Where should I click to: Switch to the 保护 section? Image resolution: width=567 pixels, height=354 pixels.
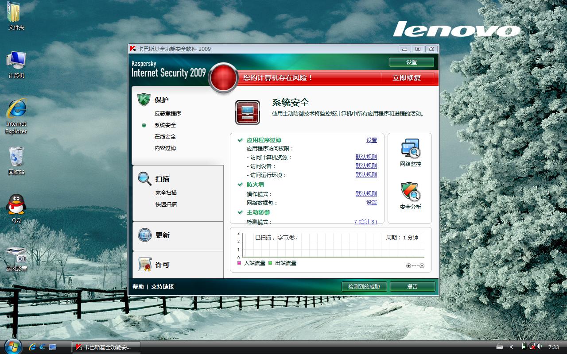coord(162,100)
